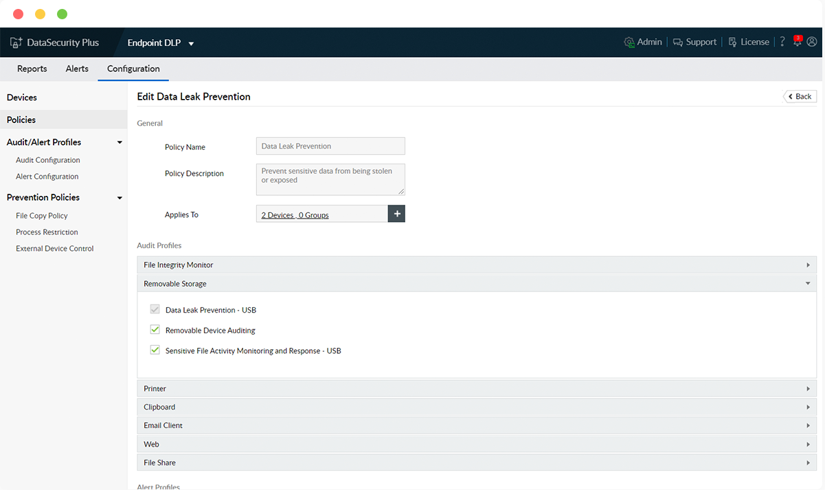The width and height of the screenshot is (825, 490).
Task: Switch to the Alerts tab
Action: tap(77, 69)
